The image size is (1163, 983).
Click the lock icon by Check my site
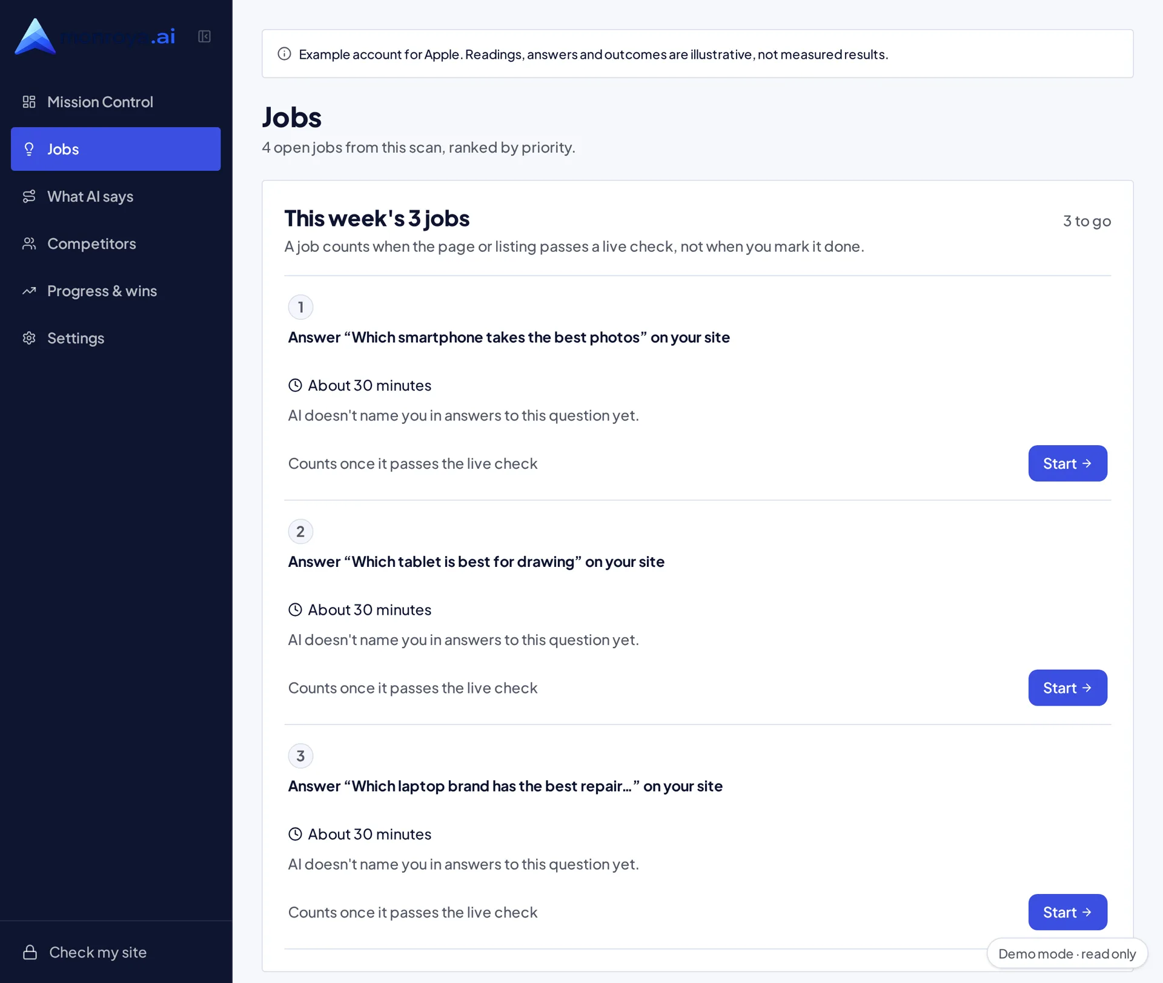[x=30, y=952]
